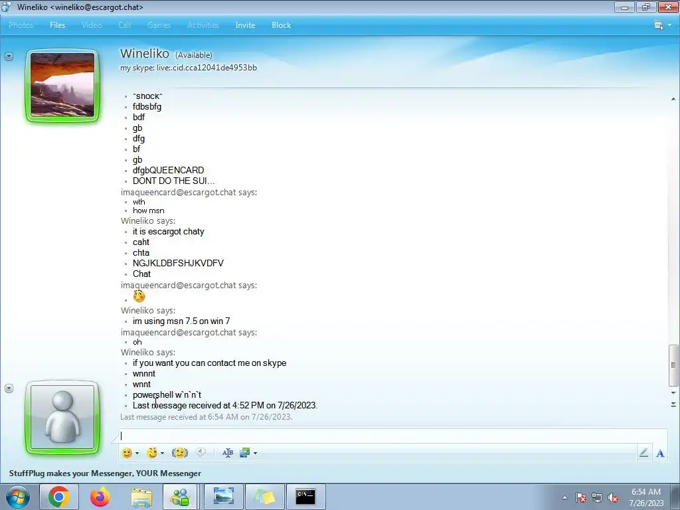Choose a background image icon
The height and width of the screenshot is (510, 680).
coord(244,453)
